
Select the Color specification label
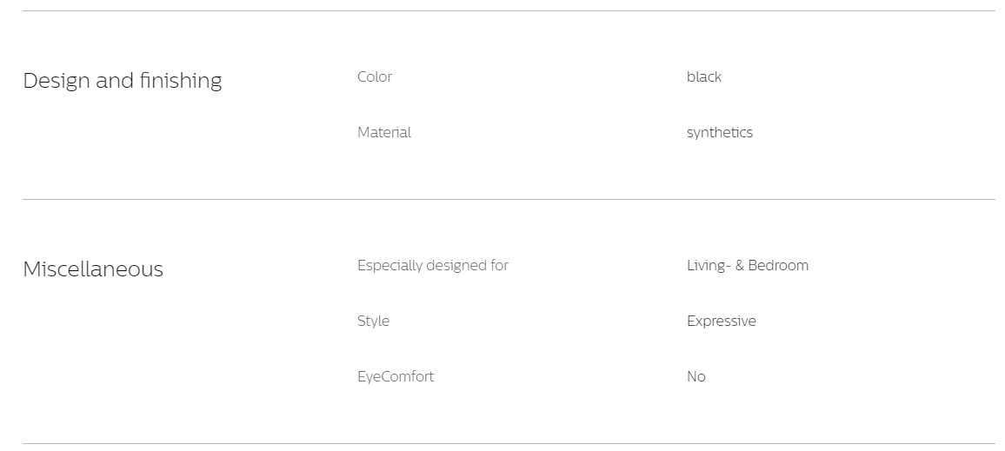click(375, 76)
